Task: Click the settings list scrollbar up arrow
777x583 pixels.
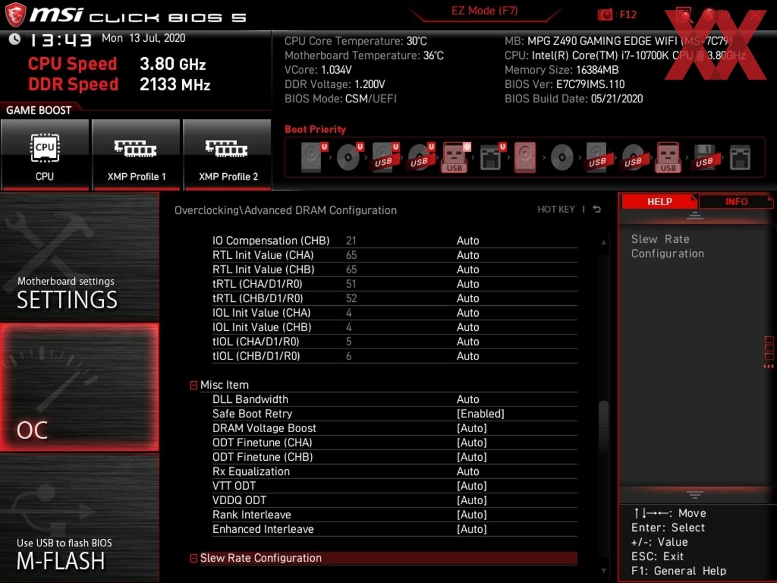Action: click(603, 242)
